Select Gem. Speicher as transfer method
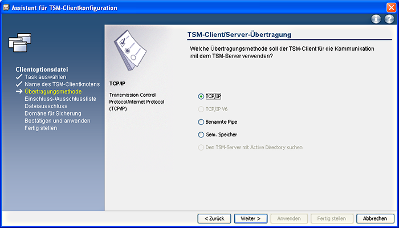The width and height of the screenshot is (399, 228). [201, 135]
